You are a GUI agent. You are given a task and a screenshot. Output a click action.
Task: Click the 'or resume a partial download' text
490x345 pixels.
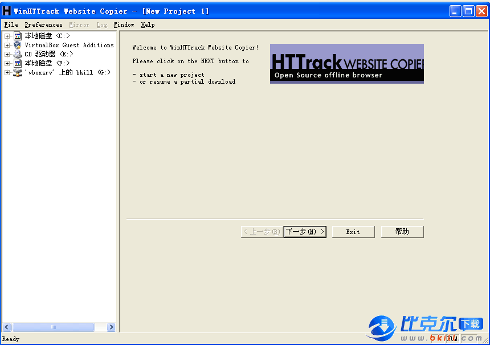[187, 82]
